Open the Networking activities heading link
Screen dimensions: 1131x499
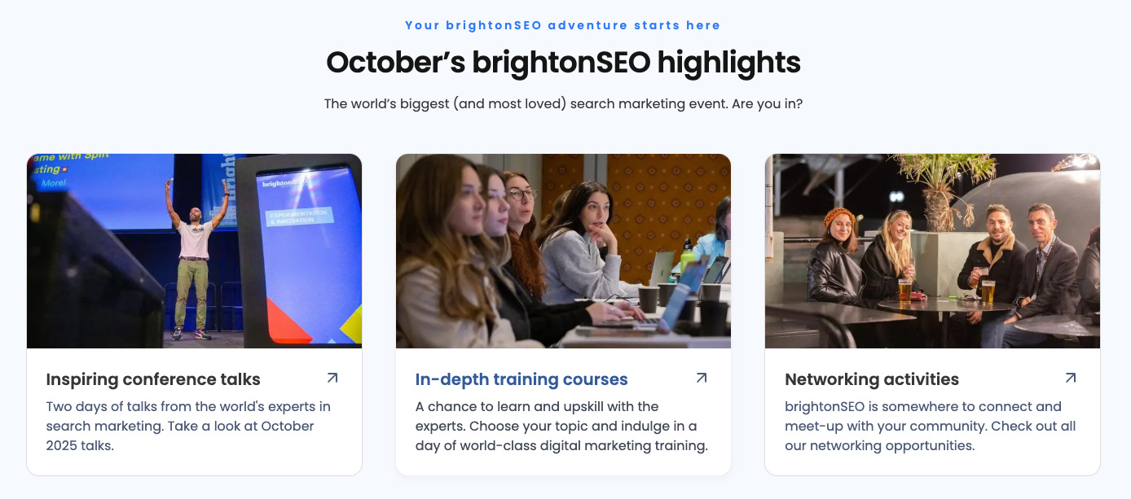pos(872,379)
